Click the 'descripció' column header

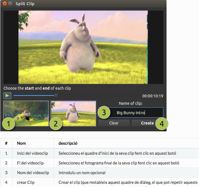[68, 143]
